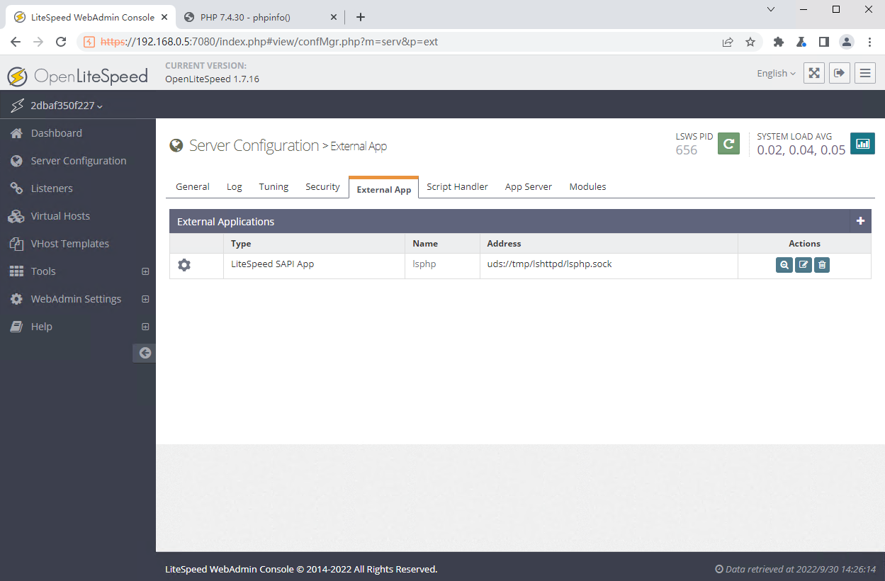Switch to the General tab
This screenshot has height=581, width=885.
point(193,186)
